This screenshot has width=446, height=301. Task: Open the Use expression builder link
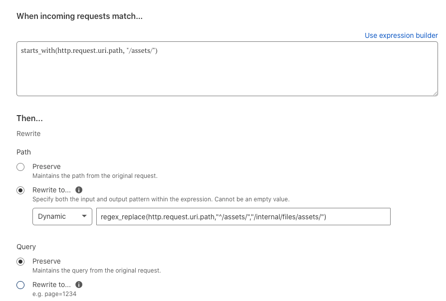click(401, 35)
